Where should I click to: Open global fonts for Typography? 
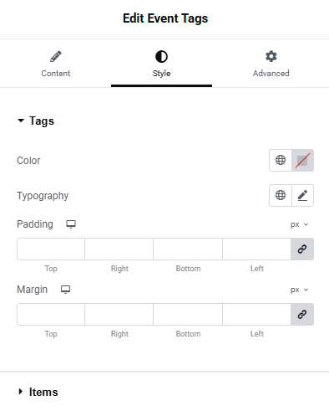tap(281, 195)
